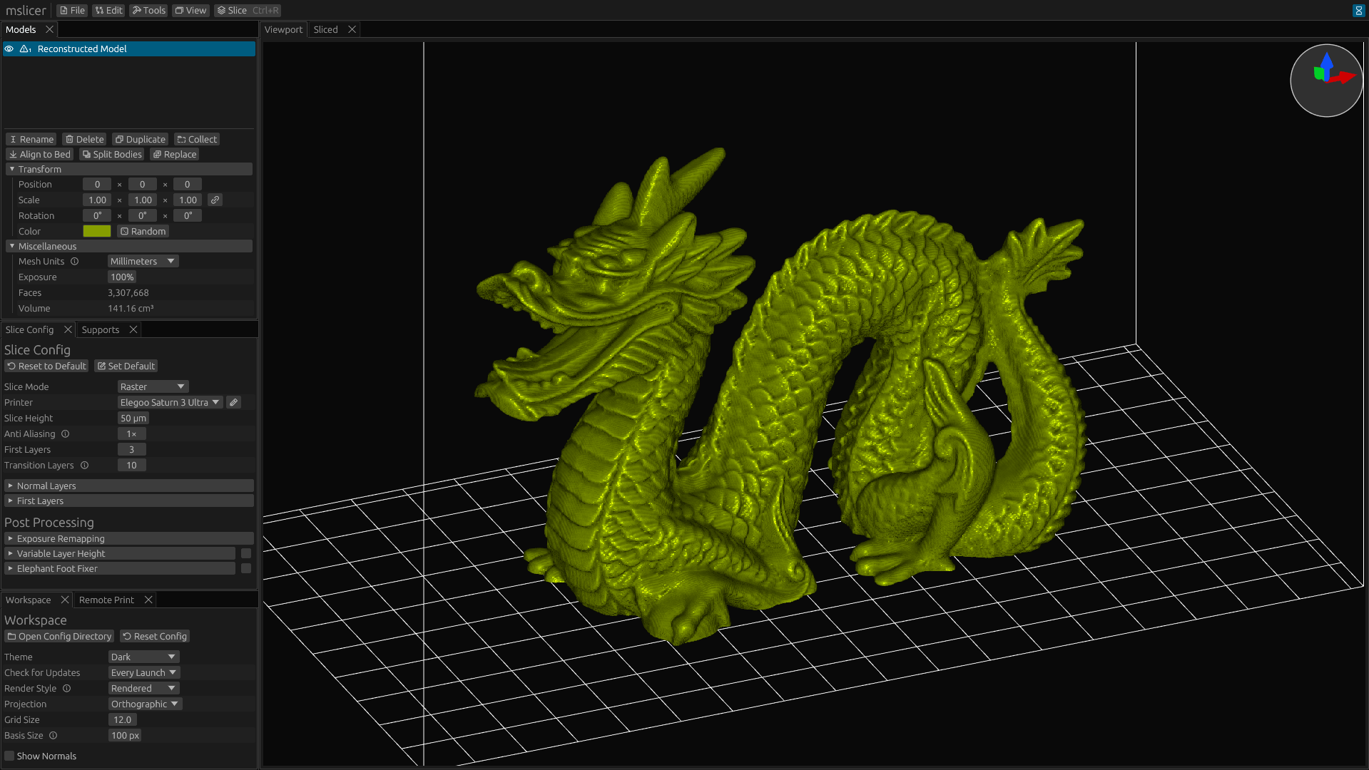Screen dimensions: 1369x770
Task: Collapse the Miscellaneous section
Action: [x=129, y=247]
